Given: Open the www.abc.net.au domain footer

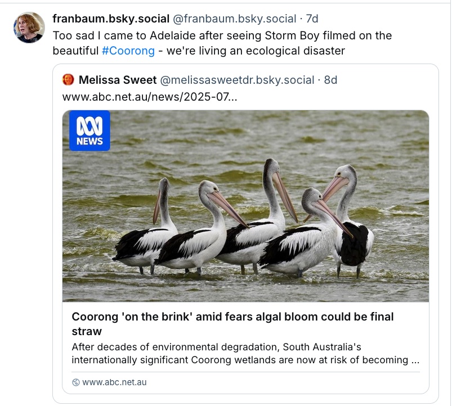Looking at the screenshot, I should pos(114,382).
